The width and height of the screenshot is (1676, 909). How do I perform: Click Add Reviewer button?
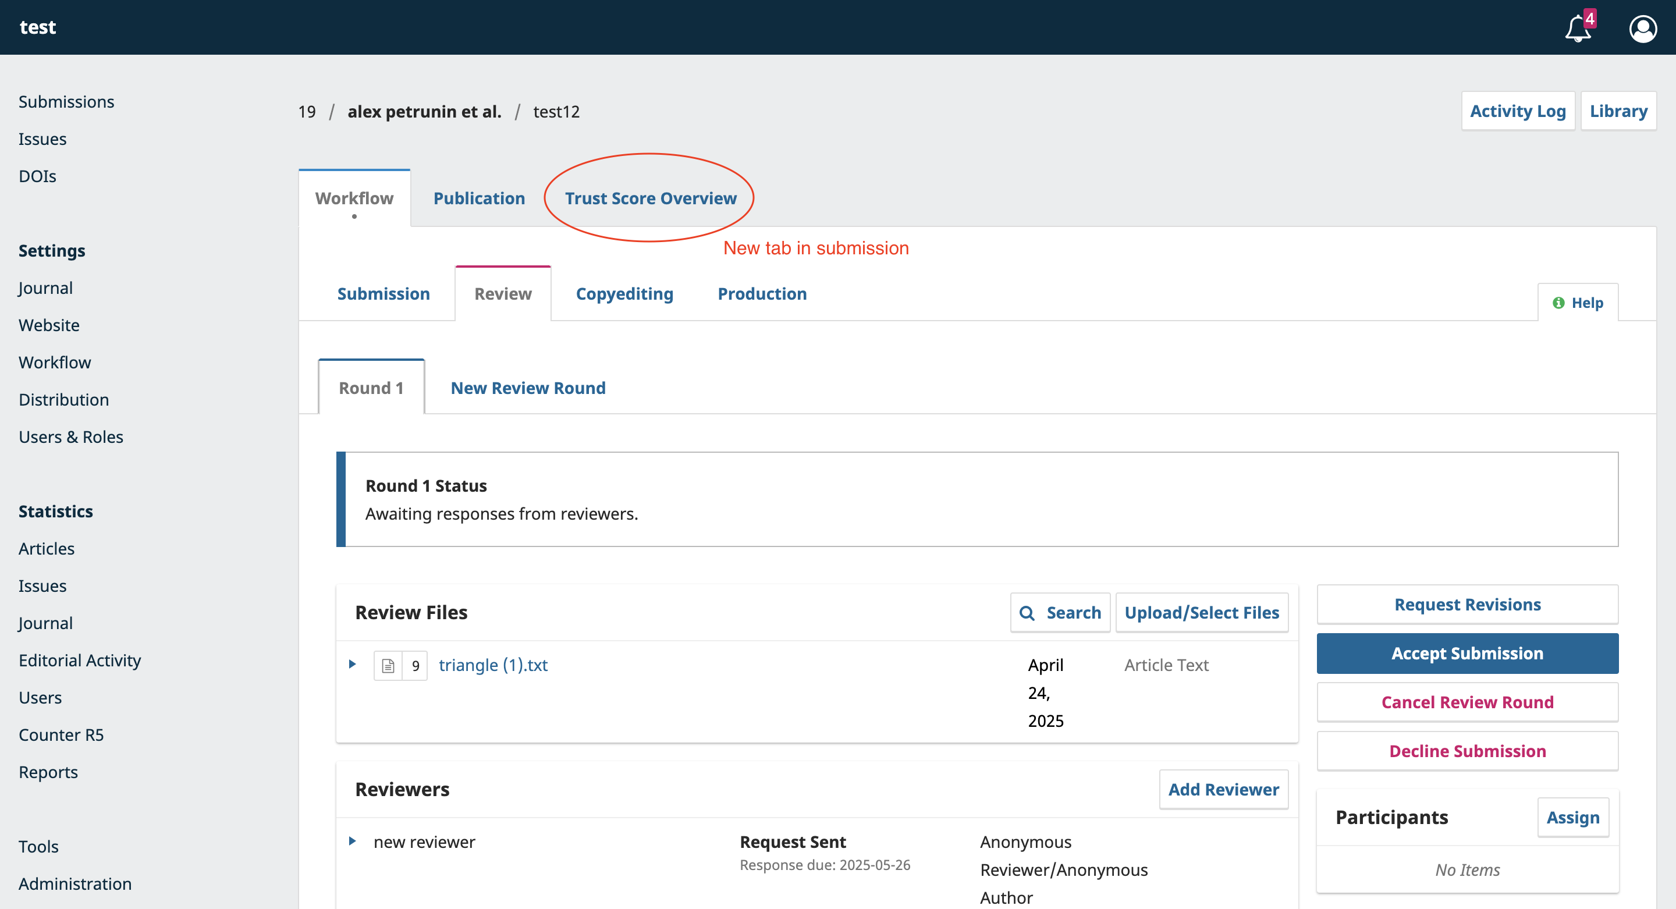coord(1223,789)
